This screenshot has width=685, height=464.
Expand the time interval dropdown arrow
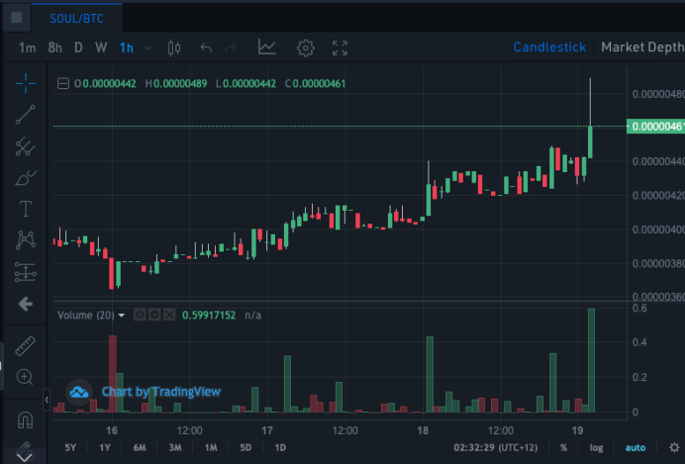(x=147, y=48)
